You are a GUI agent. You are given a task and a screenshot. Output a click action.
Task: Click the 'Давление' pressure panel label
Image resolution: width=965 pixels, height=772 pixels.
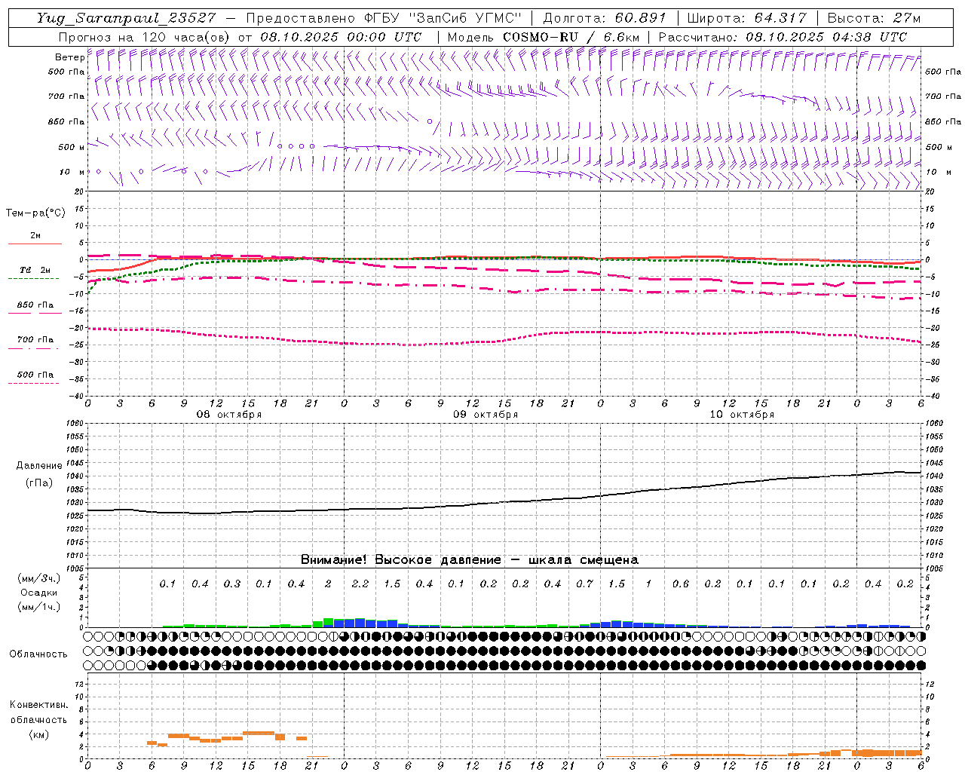(x=39, y=466)
